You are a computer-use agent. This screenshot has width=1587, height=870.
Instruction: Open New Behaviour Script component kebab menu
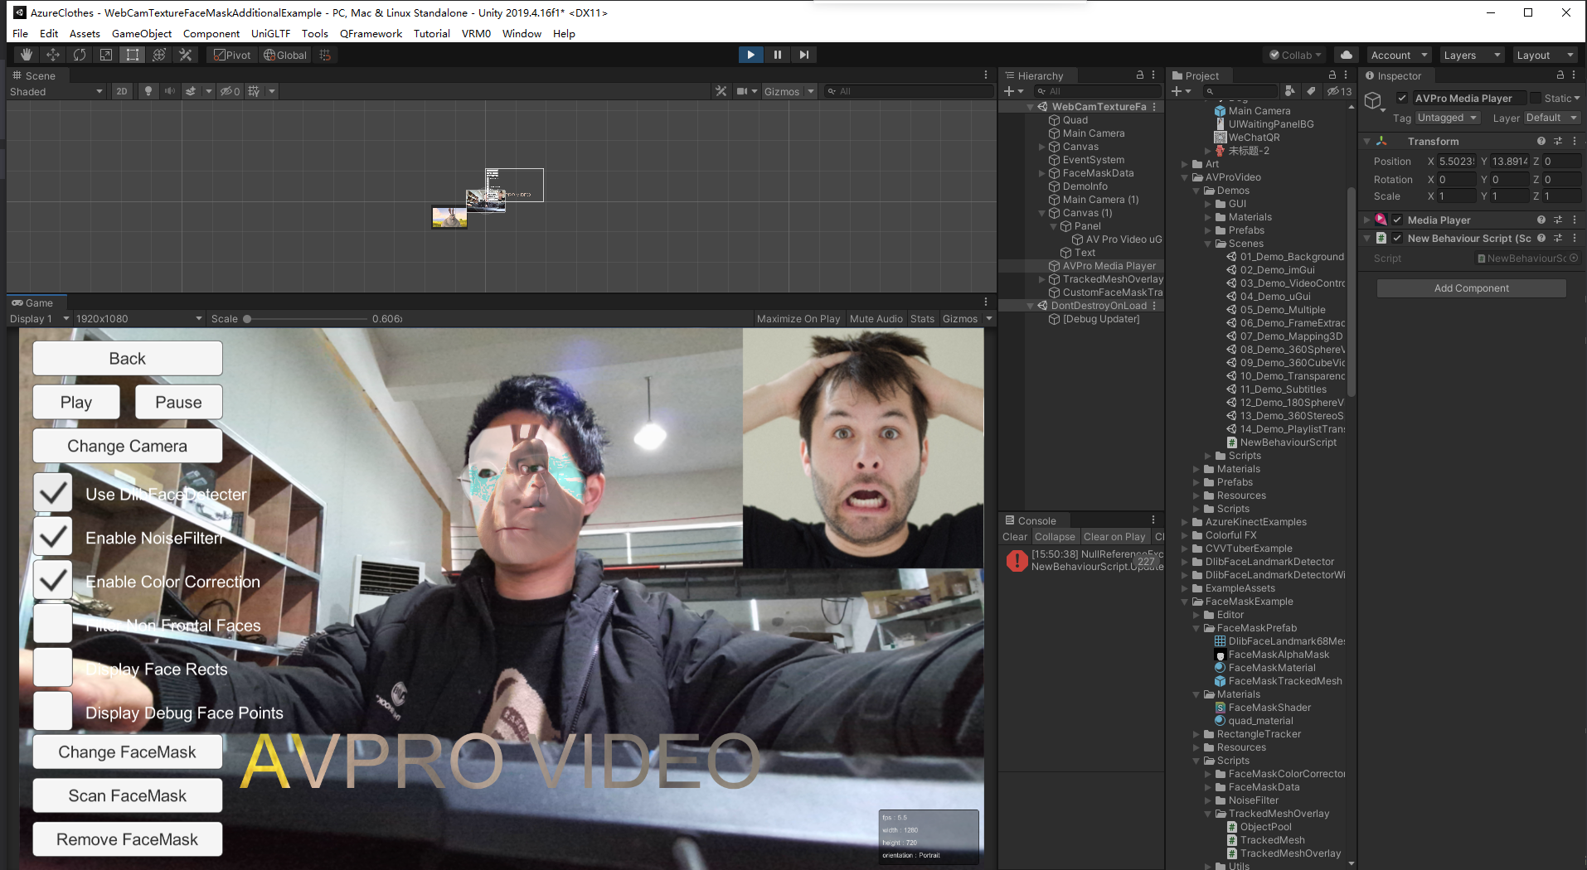click(x=1575, y=239)
